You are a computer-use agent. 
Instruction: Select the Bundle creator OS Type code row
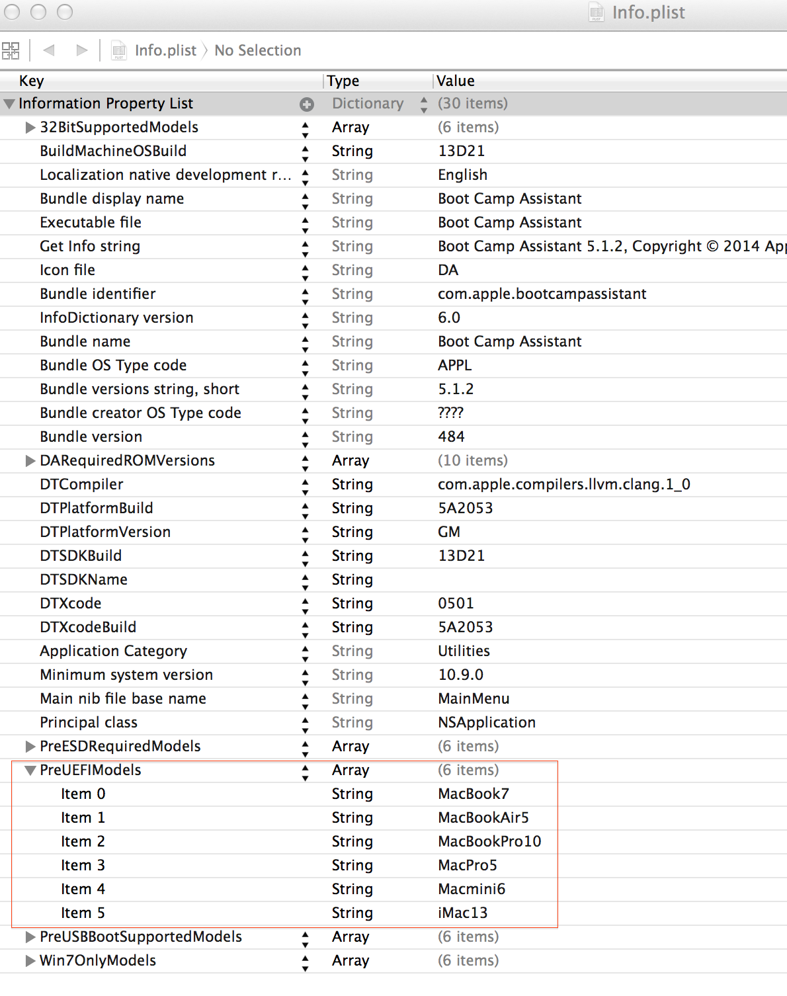(393, 413)
